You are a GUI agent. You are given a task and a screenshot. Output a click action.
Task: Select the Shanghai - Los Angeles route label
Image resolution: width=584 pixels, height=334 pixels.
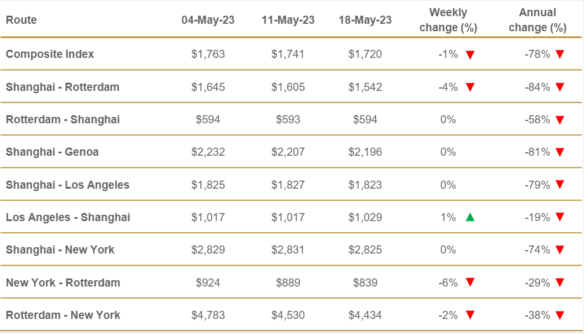(68, 185)
